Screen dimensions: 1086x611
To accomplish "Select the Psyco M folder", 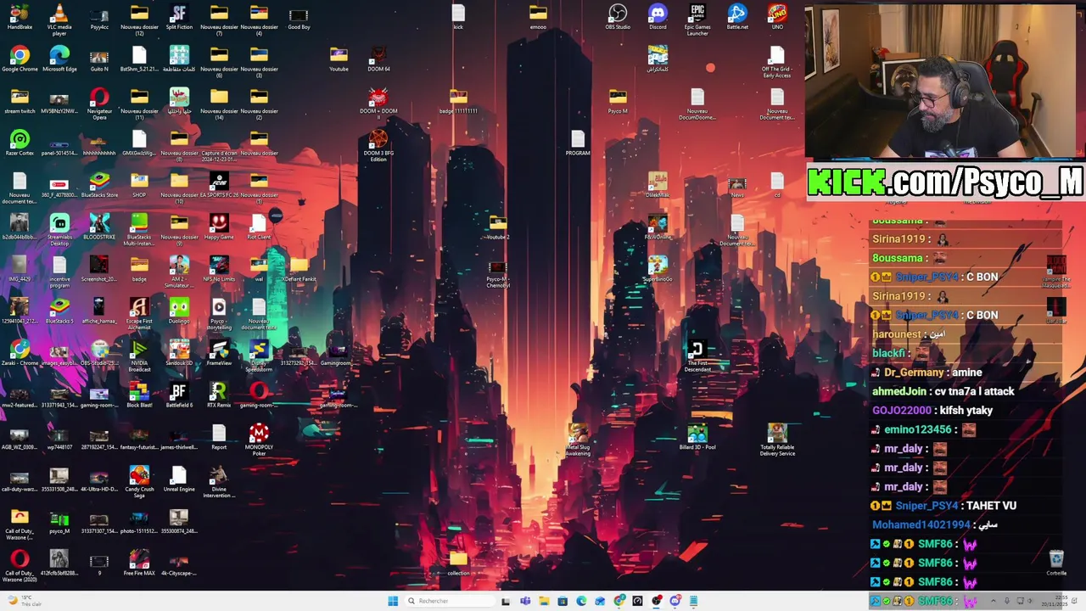I will (618, 101).
